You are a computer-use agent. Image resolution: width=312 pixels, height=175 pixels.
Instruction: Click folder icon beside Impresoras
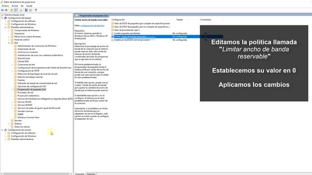click(12, 34)
